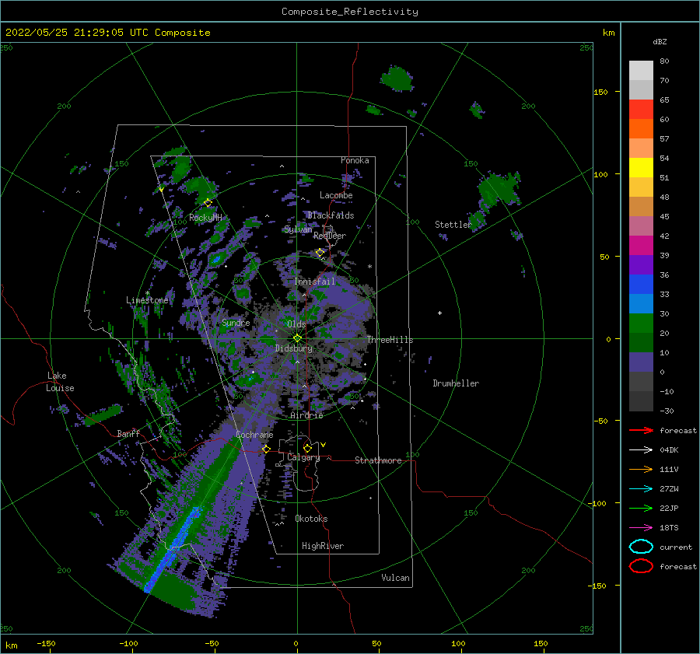Click the blue high-reflectivity streak southwest of Cochrane
This screenshot has width=700, height=654.
173,549
